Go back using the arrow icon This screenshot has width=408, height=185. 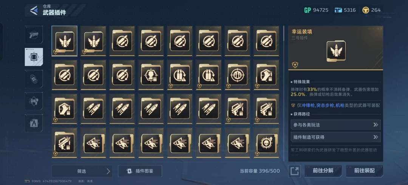coord(34,11)
